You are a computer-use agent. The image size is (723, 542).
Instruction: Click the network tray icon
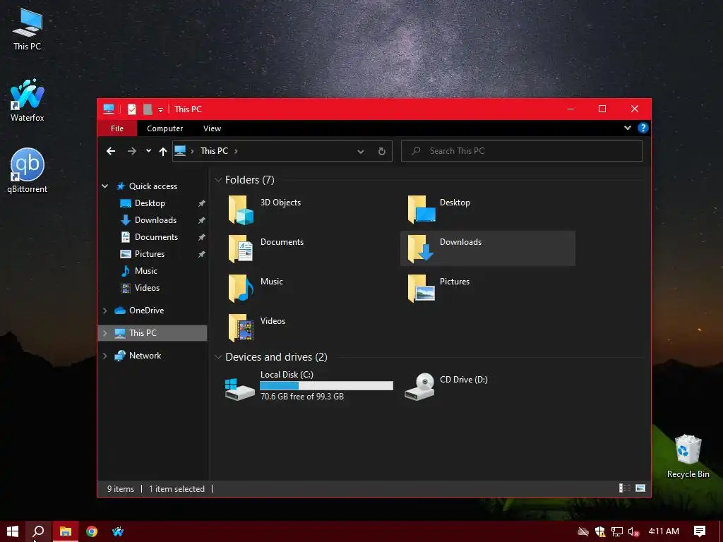(617, 532)
